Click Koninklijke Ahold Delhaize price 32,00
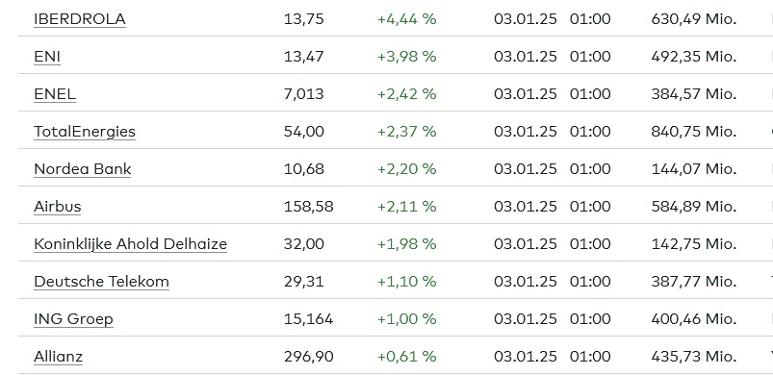773x375 pixels. tap(303, 243)
